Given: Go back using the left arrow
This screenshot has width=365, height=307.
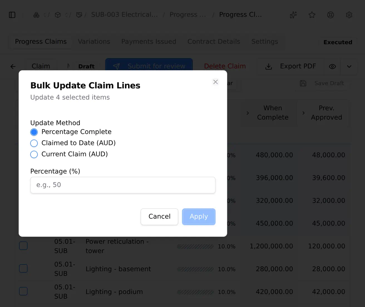Looking at the screenshot, I should click(x=13, y=66).
